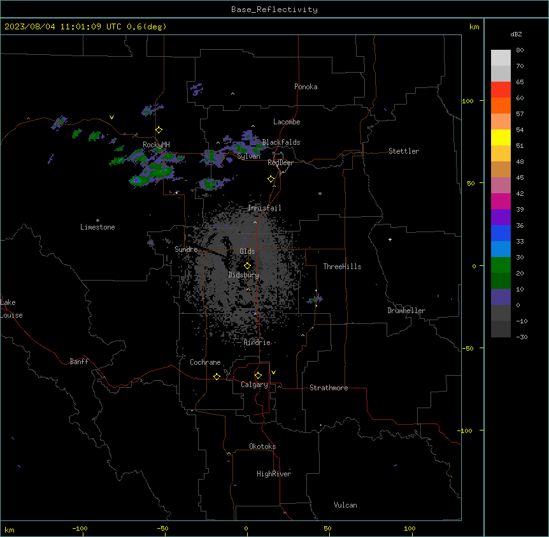Click the HighRiver label

tap(274, 474)
